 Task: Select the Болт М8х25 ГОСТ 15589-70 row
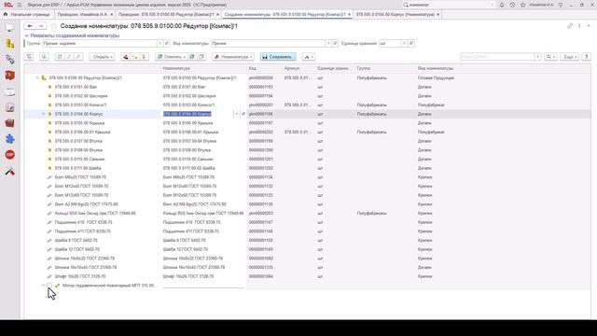[x=80, y=177]
